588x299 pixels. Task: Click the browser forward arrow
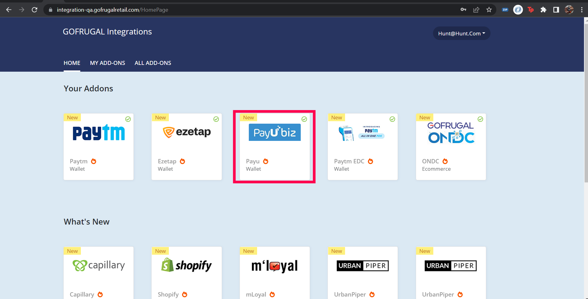pyautogui.click(x=22, y=10)
